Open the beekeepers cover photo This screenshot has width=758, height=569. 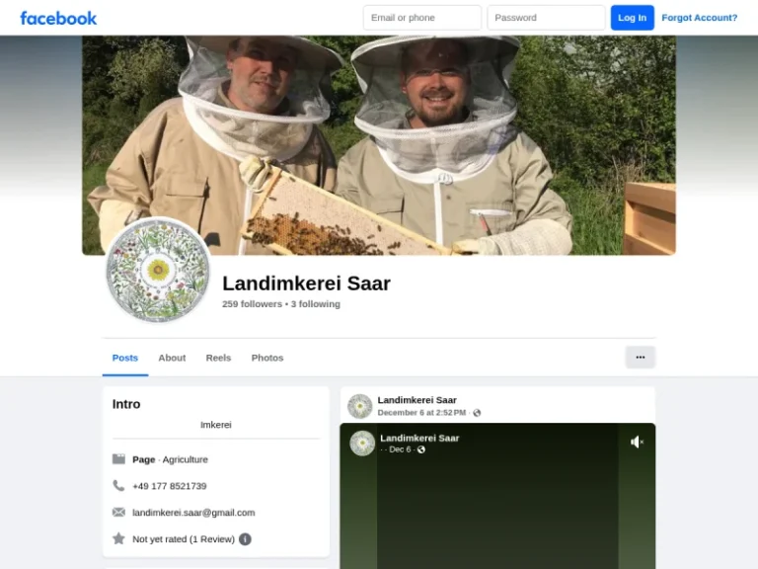[x=379, y=145]
